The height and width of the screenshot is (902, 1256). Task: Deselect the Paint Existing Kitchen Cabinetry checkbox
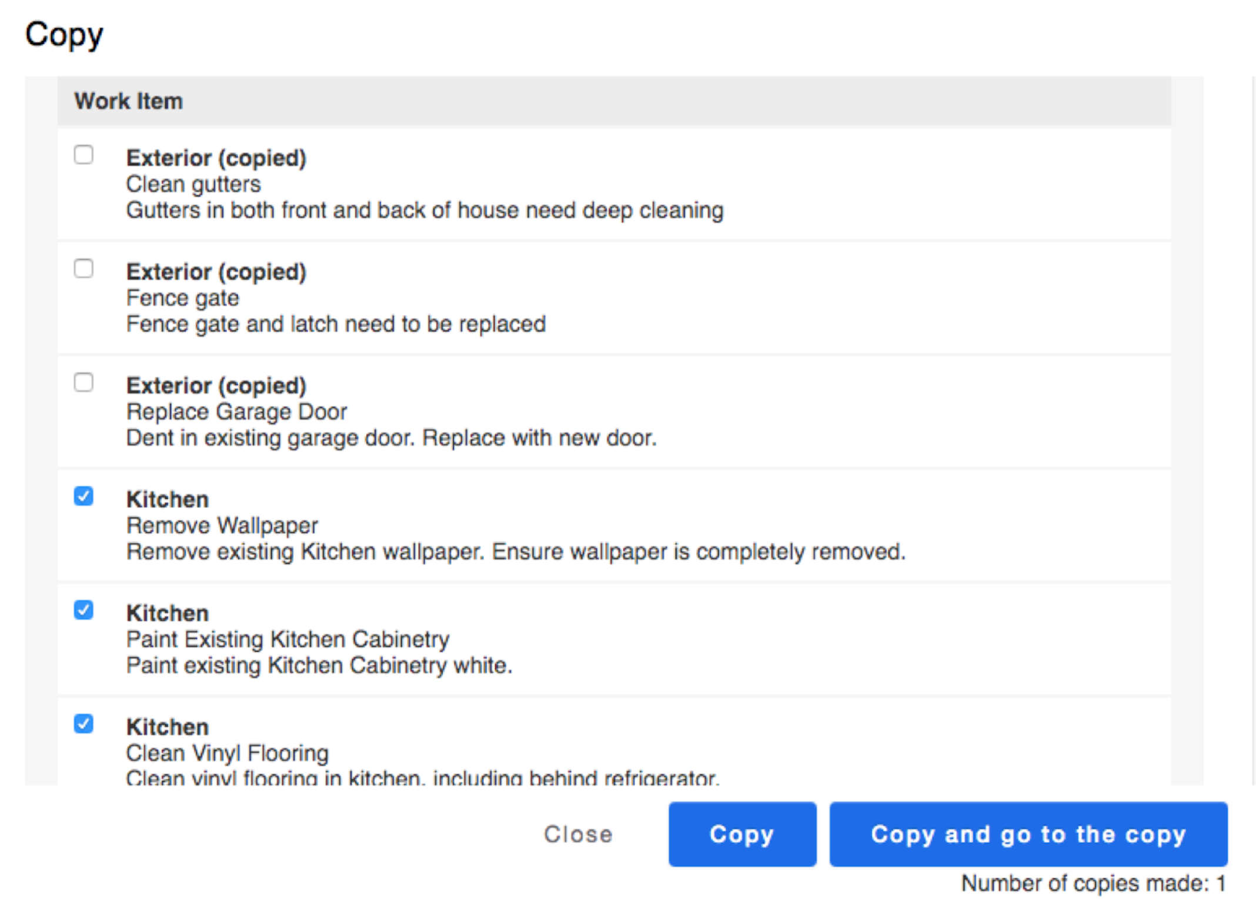[x=83, y=610]
